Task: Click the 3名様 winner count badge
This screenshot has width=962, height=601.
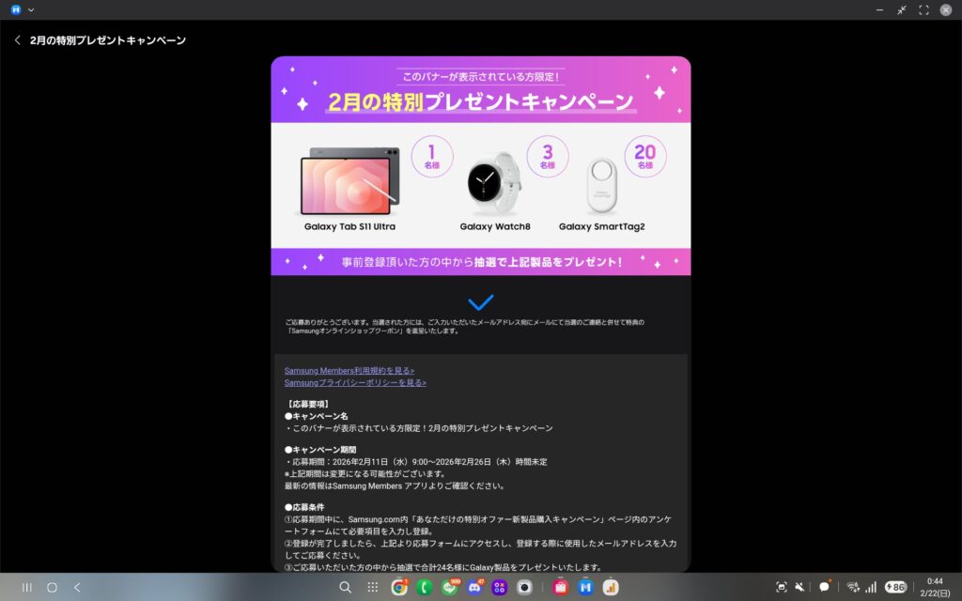Action: (x=548, y=157)
